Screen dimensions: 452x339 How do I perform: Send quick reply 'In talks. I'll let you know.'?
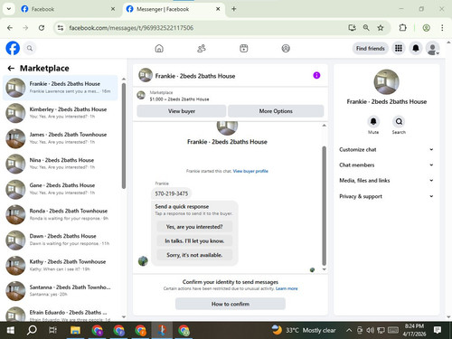click(194, 240)
